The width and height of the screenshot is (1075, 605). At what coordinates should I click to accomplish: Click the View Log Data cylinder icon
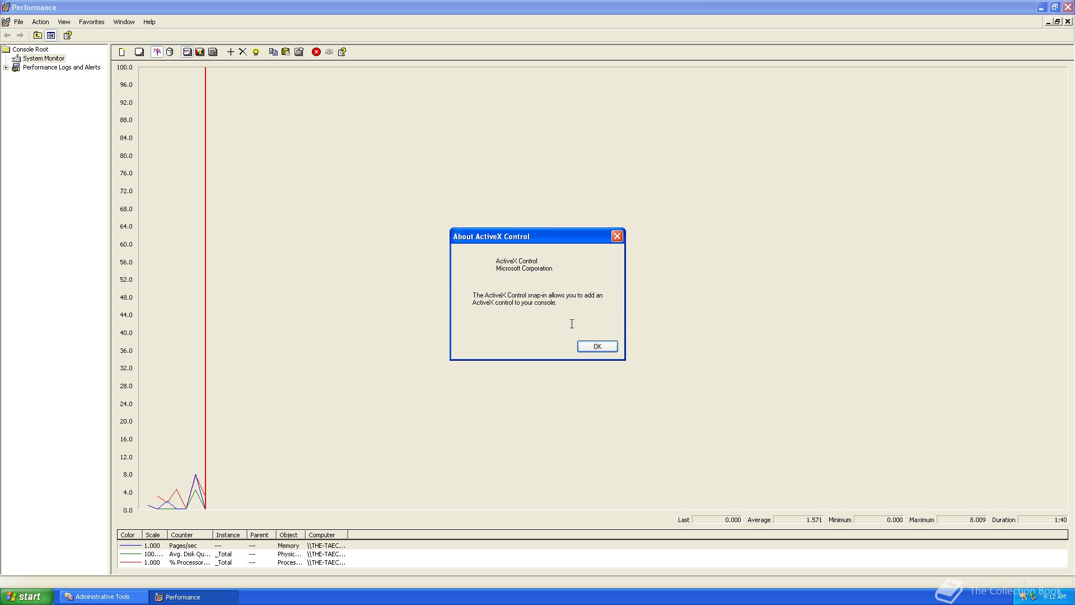170,52
